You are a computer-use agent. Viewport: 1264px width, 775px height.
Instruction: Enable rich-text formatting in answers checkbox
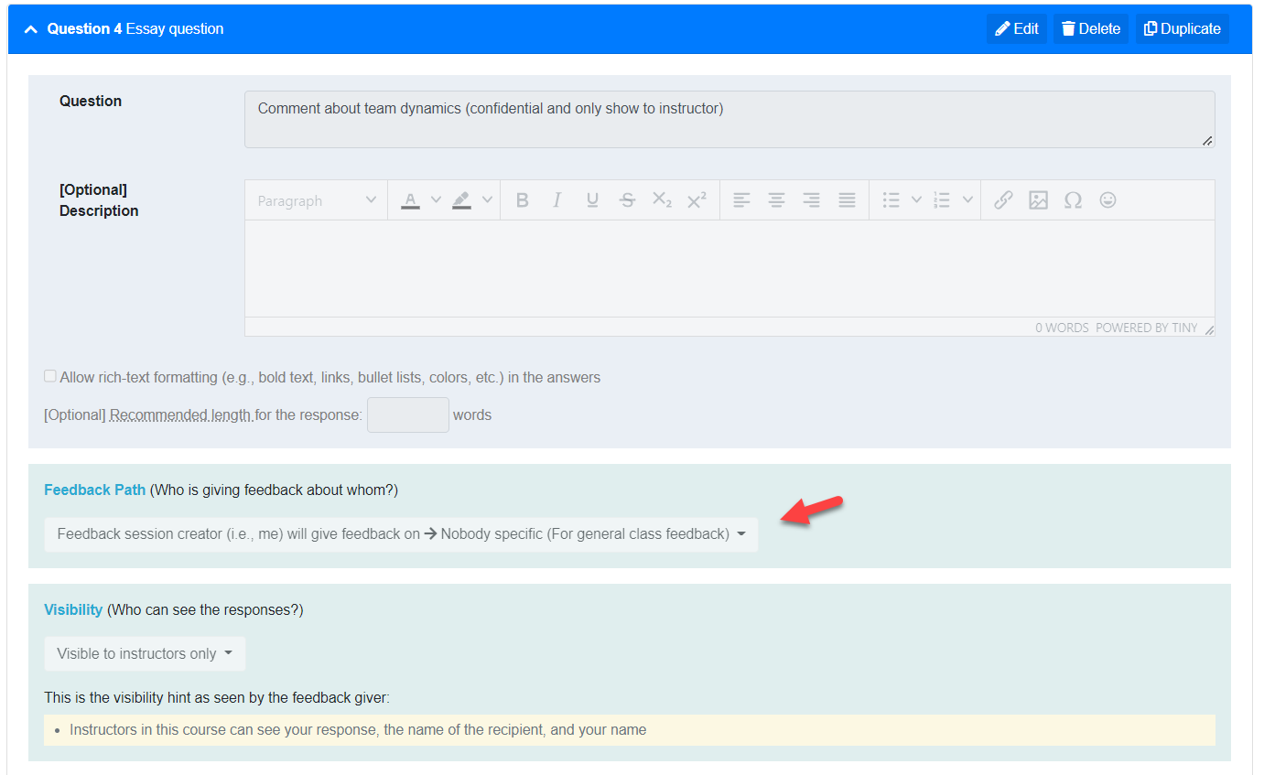tap(50, 376)
